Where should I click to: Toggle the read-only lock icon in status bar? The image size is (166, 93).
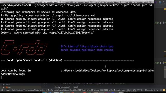(x=157, y=90)
